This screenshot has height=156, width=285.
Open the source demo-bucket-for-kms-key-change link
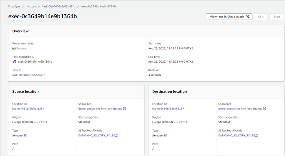[100, 109]
